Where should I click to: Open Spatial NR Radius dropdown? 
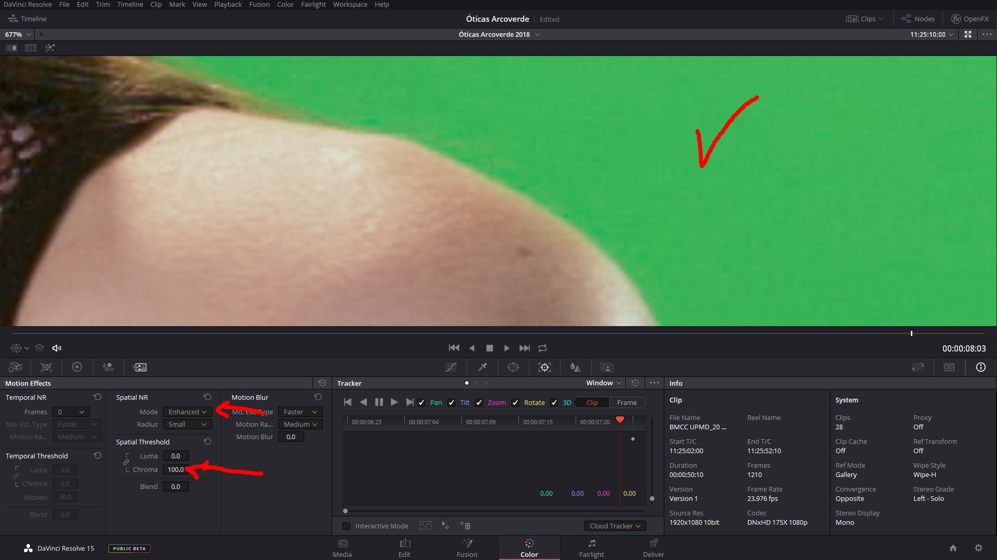click(x=187, y=424)
